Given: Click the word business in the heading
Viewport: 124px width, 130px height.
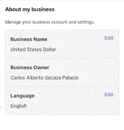Looking at the screenshot, I should pyautogui.click(x=43, y=9).
